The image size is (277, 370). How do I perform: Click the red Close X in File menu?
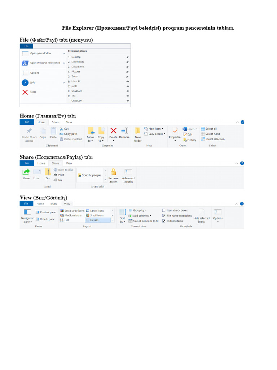(25, 92)
